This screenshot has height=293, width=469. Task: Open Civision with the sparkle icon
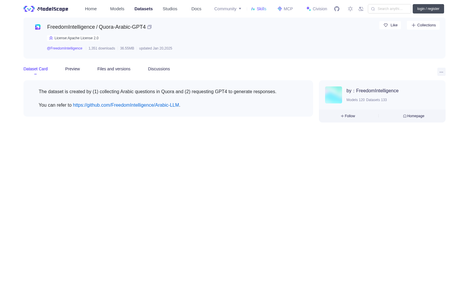[308, 9]
